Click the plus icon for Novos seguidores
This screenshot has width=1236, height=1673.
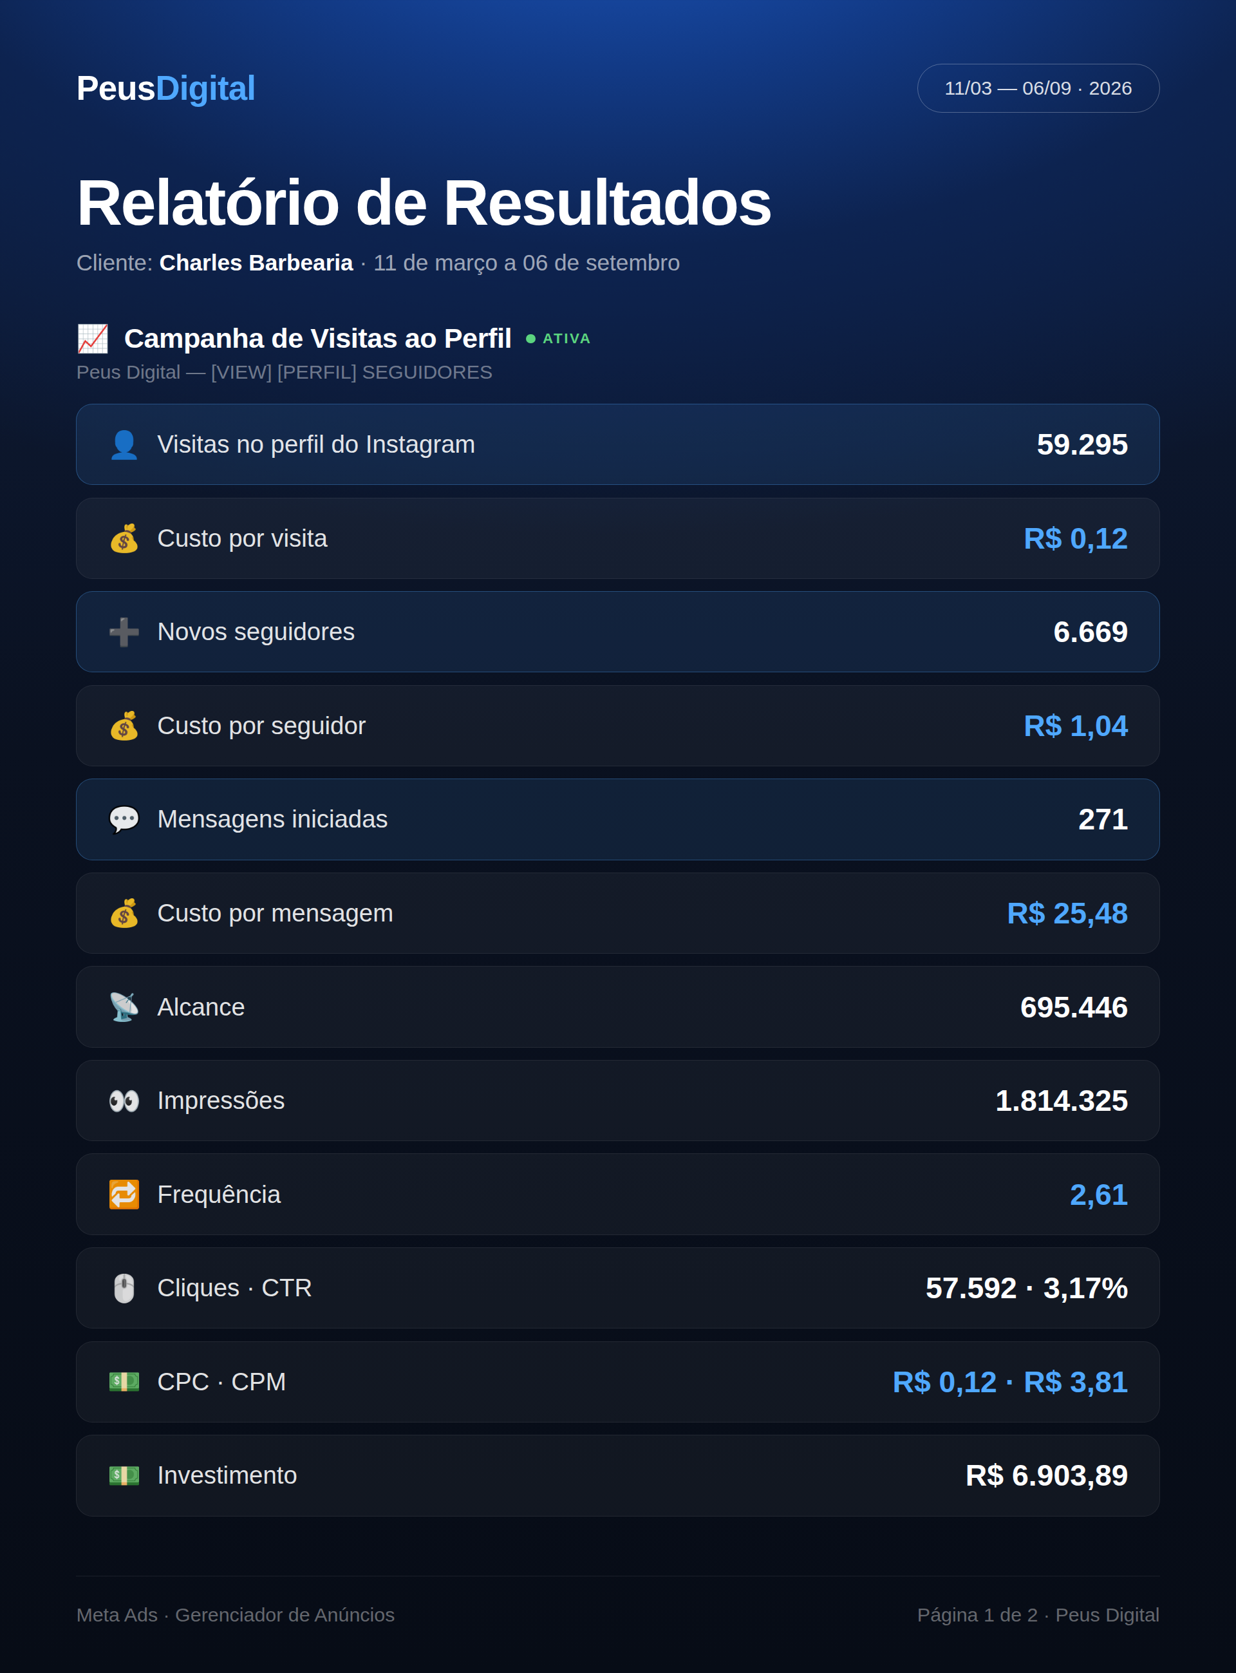(x=124, y=632)
